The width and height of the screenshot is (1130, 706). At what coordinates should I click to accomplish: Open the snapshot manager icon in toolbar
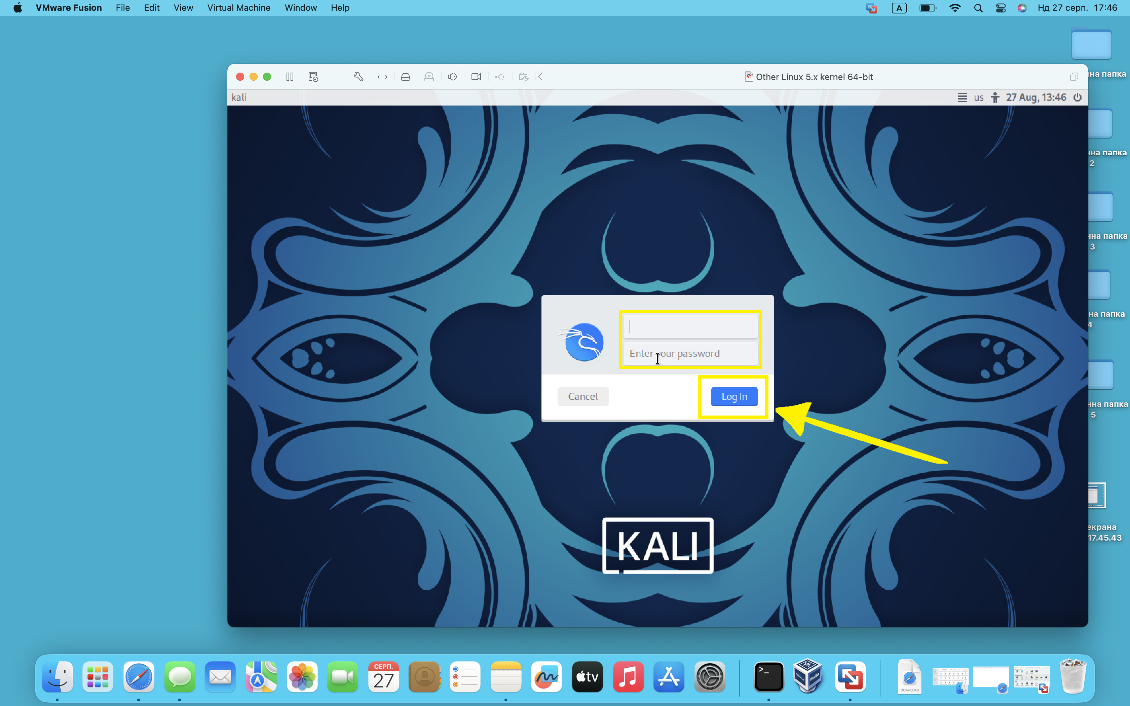(x=313, y=77)
